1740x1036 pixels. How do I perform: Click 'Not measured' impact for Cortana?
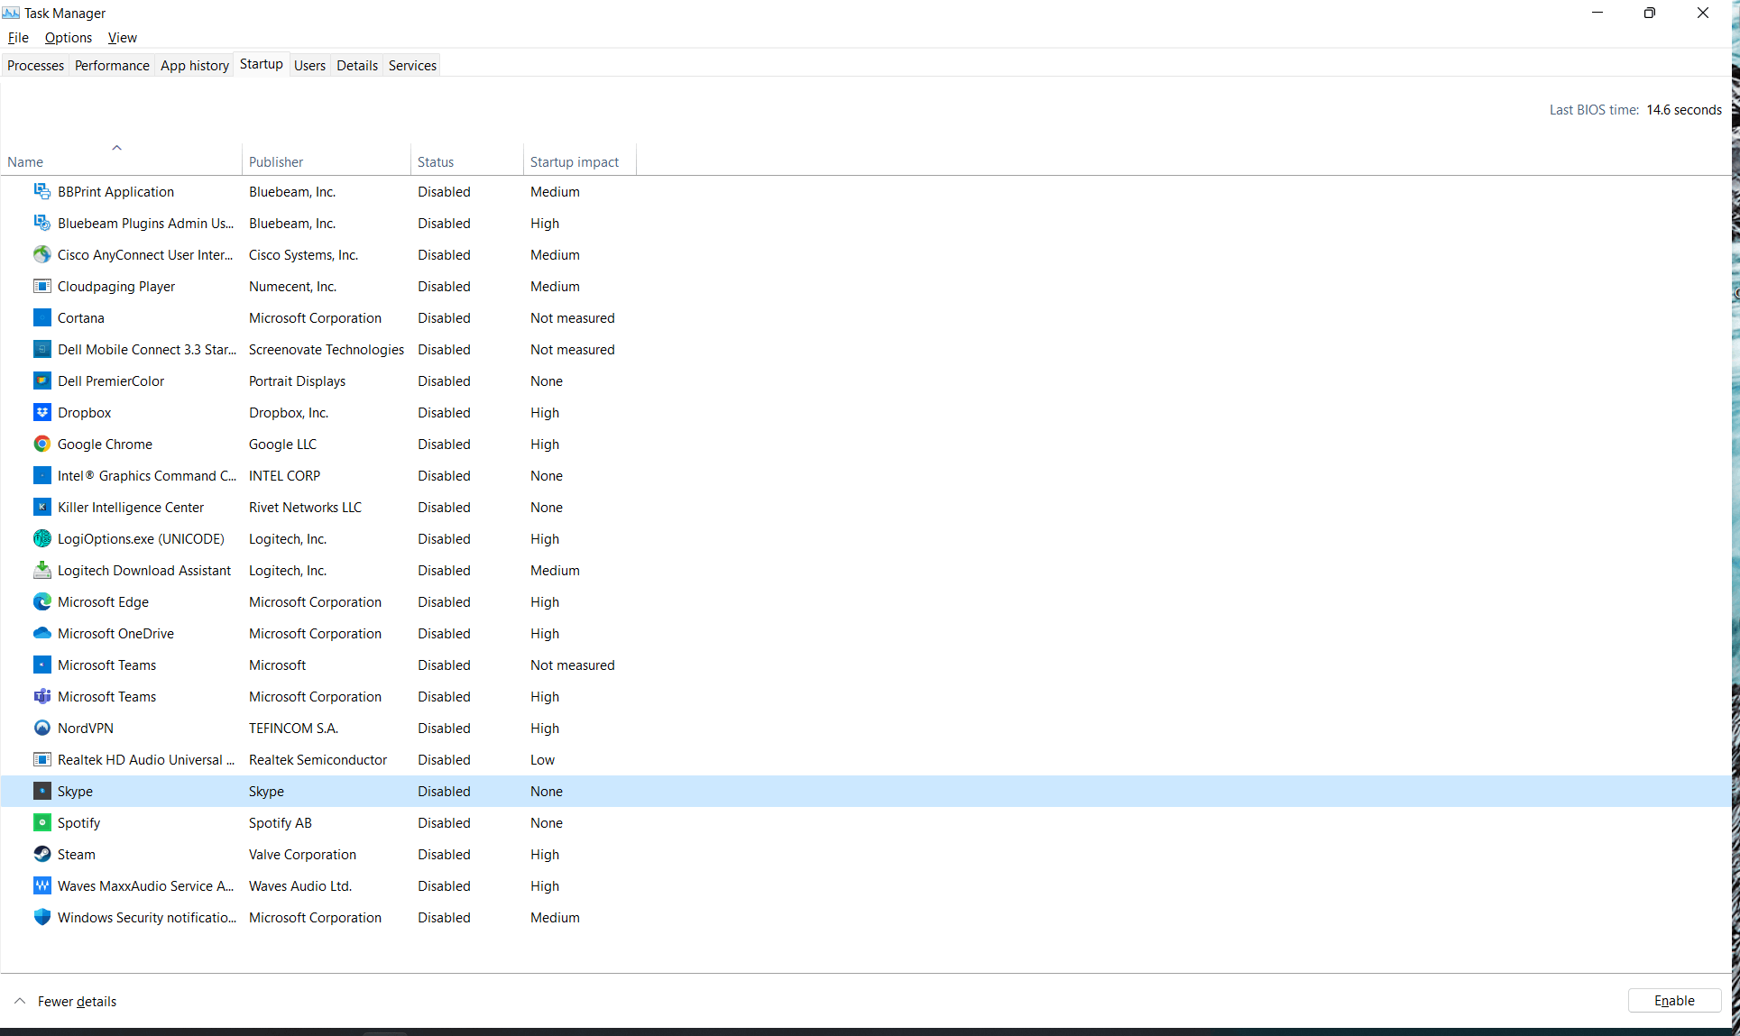tap(572, 317)
